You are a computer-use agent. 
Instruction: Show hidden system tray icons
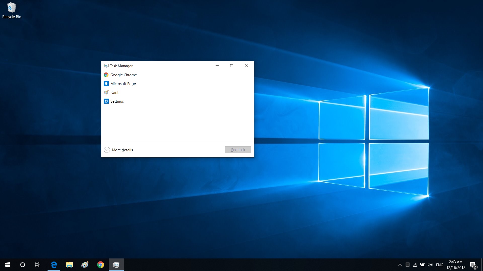[400, 265]
